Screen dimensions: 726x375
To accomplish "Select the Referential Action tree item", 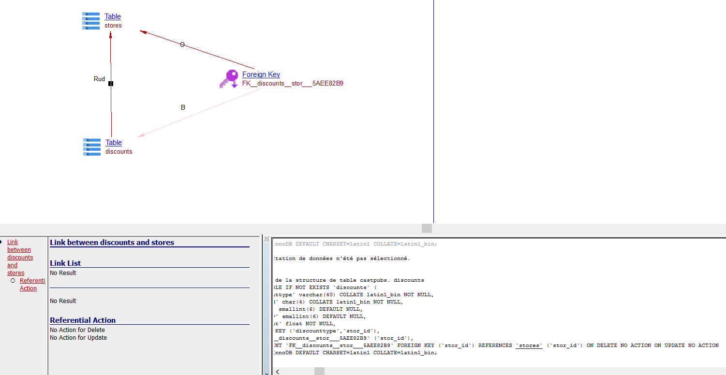I will click(32, 284).
